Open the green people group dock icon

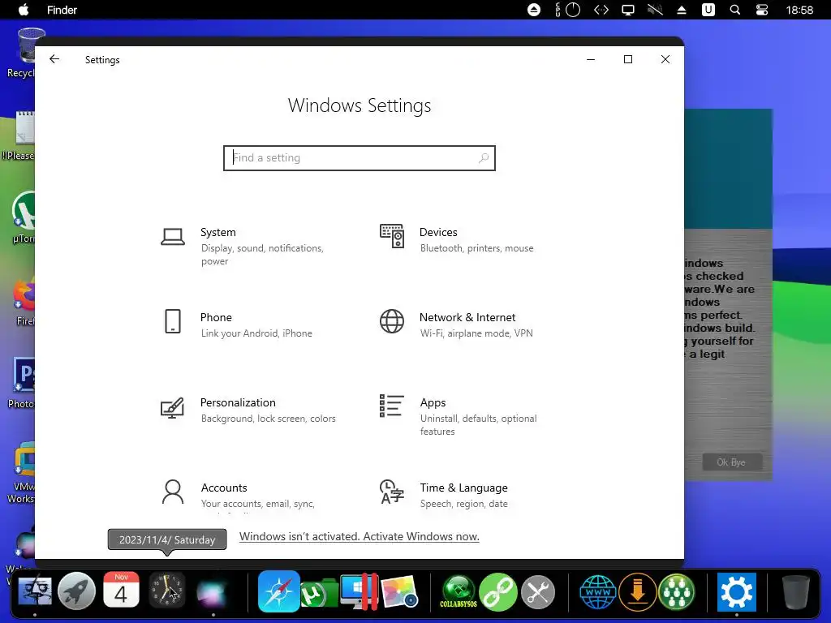coord(677,591)
